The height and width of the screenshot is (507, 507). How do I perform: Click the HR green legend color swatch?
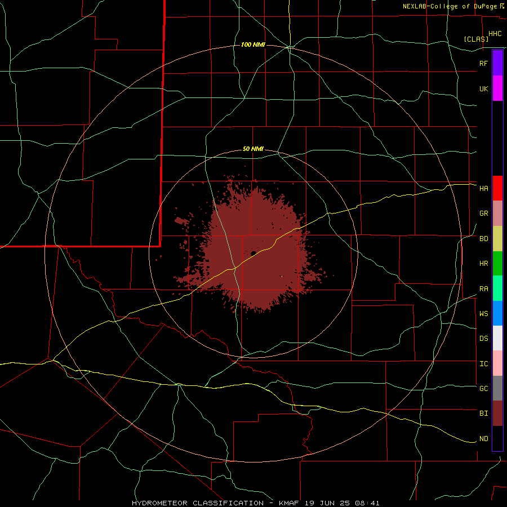point(497,264)
